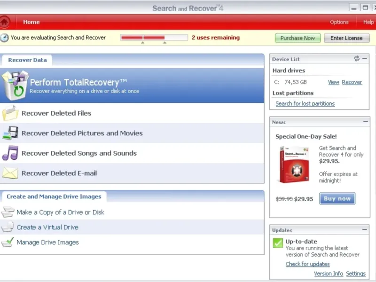Click the Manage Drive Images checkmark icon
The width and height of the screenshot is (376, 282).
pos(8,242)
